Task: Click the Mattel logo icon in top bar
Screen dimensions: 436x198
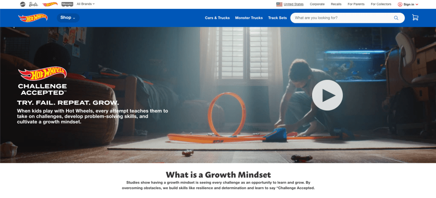Action: point(23,4)
